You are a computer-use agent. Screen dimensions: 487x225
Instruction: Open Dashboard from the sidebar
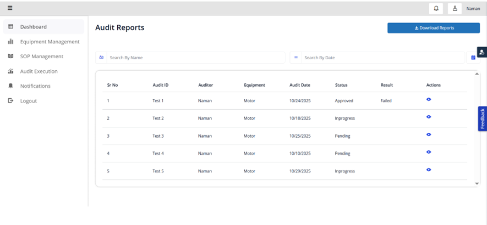click(x=34, y=27)
